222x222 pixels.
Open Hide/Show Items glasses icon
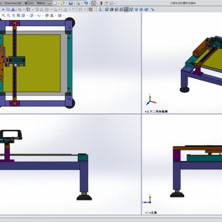point(39,16)
